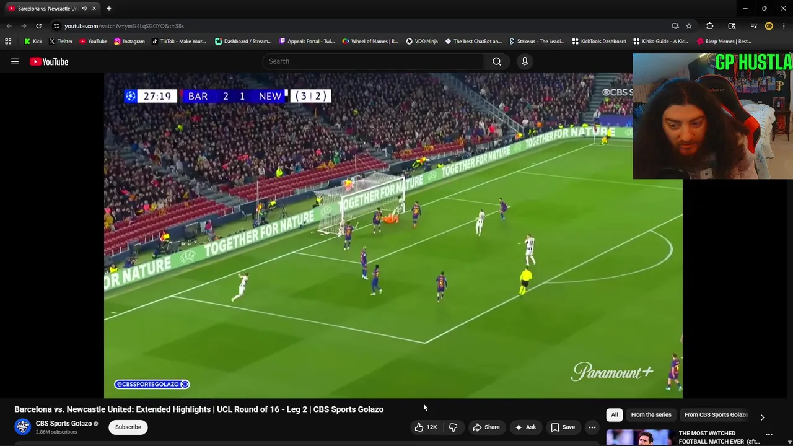The height and width of the screenshot is (446, 793).
Task: Reload the page with the refresh icon
Action: pos(38,26)
